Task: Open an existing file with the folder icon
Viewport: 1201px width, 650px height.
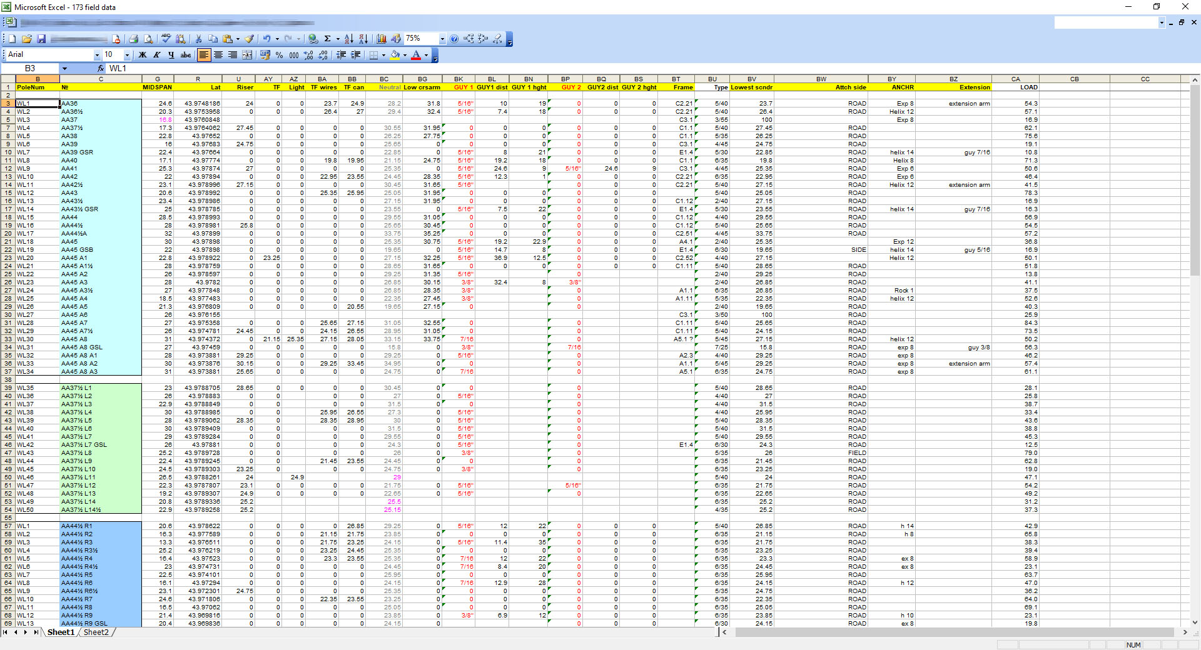Action: [27, 39]
